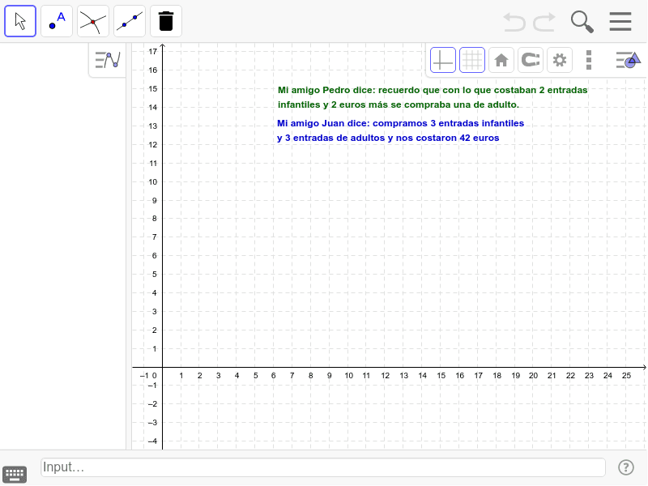This screenshot has height=486, width=648.
Task: Open the virtual keyboard
Action: 15,474
